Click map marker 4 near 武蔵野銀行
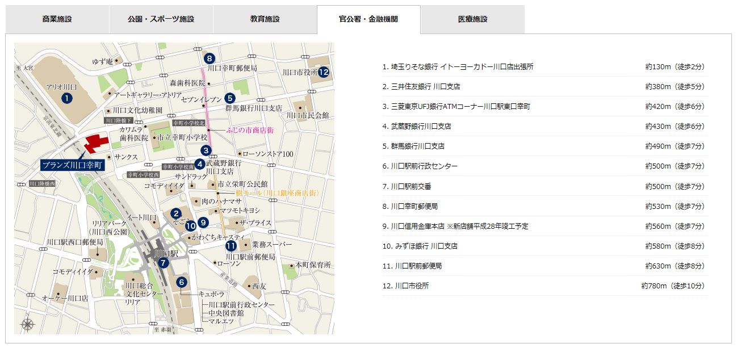 coord(199,164)
